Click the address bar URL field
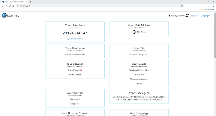The height and width of the screenshot is (116, 216). coord(100,6)
